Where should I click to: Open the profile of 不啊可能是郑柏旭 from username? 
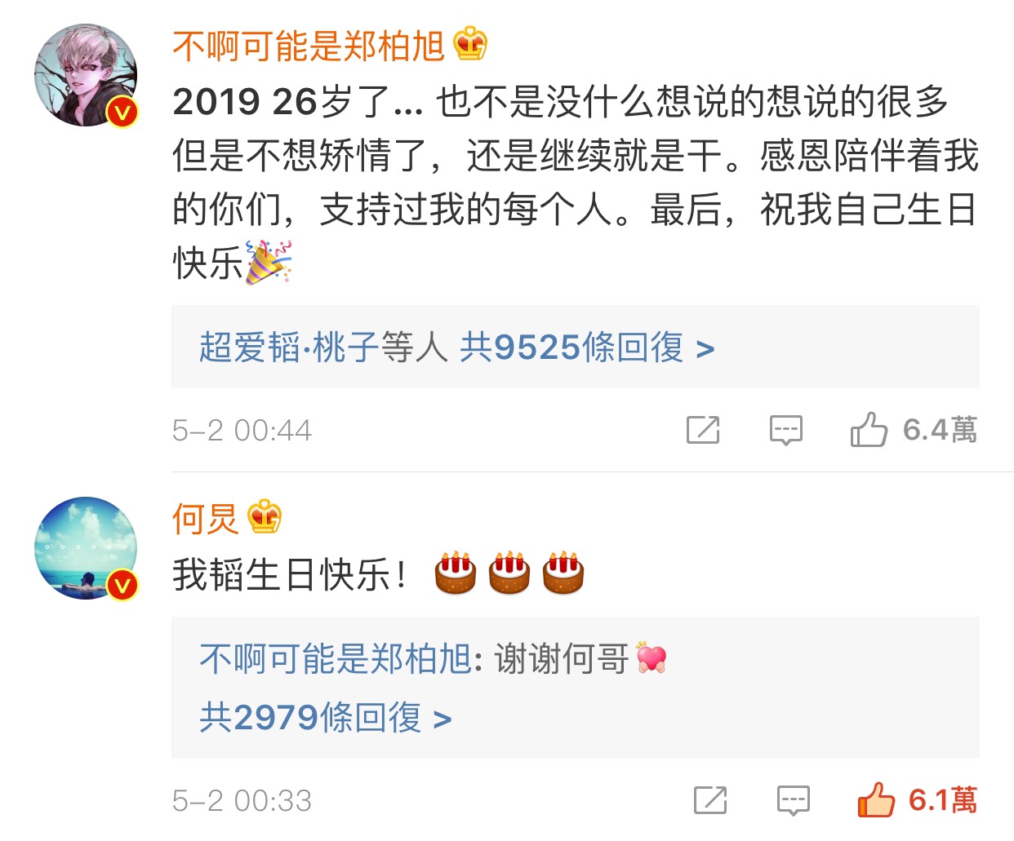pyautogui.click(x=309, y=46)
